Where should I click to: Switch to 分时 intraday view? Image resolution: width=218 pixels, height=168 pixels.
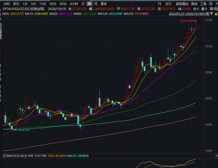coord(6,4)
